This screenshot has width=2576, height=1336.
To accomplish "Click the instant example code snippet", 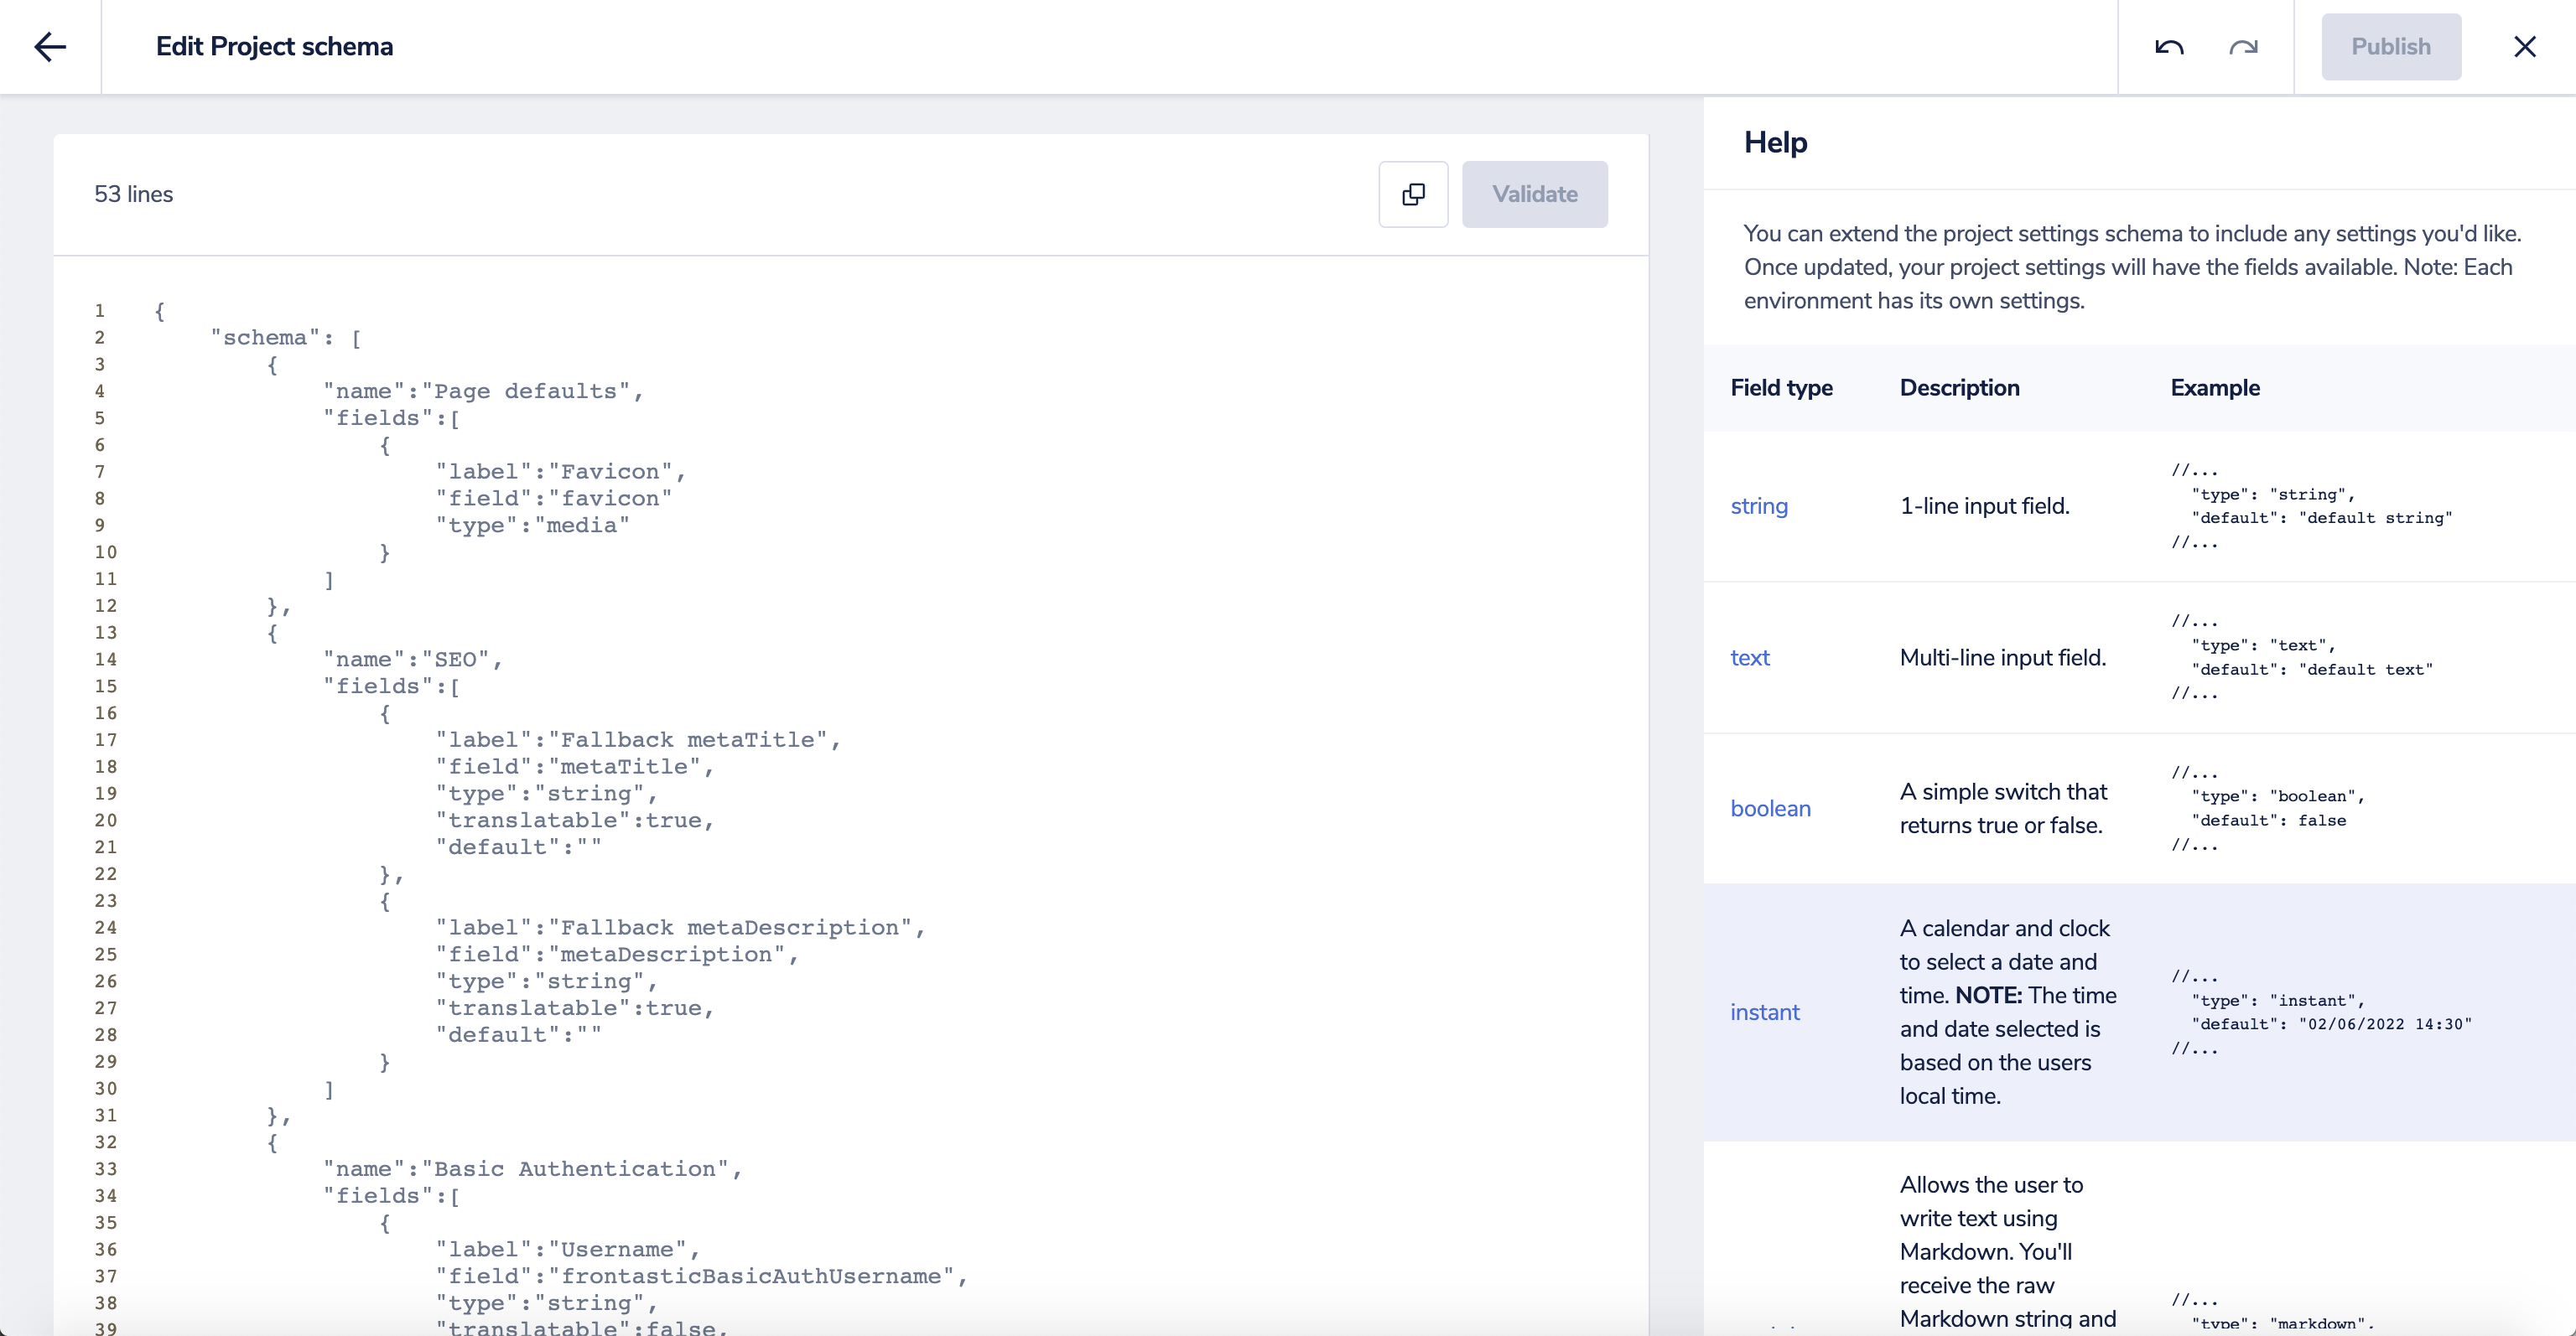I will (2320, 1012).
